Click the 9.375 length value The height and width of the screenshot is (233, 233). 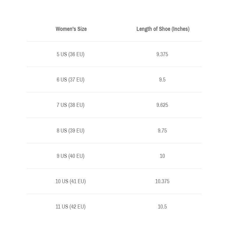point(162,54)
